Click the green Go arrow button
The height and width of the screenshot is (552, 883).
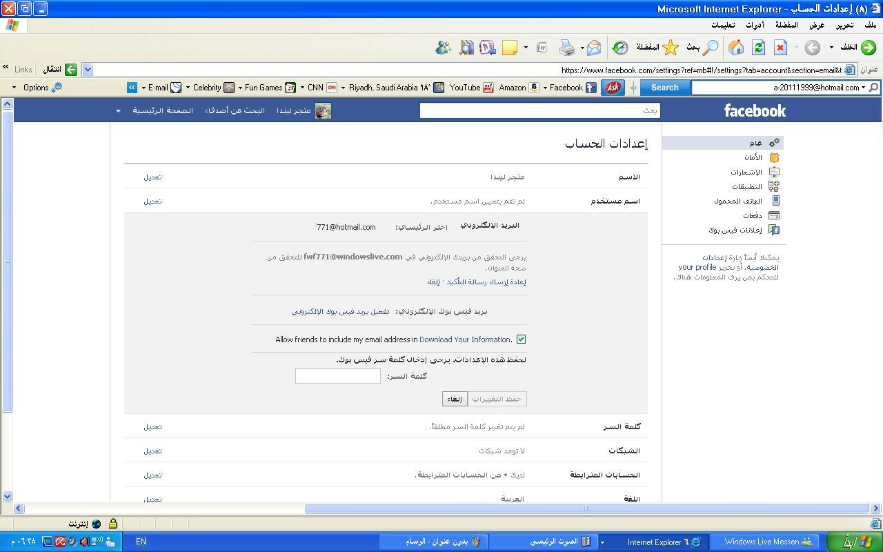pos(70,70)
